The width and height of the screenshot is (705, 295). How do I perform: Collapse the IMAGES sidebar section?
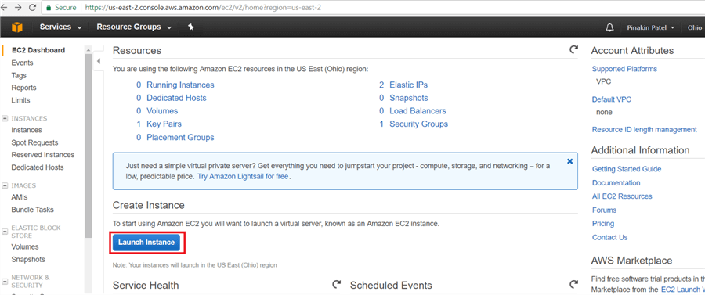click(x=5, y=185)
